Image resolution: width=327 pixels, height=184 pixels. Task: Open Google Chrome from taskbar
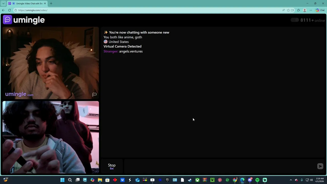point(235,180)
